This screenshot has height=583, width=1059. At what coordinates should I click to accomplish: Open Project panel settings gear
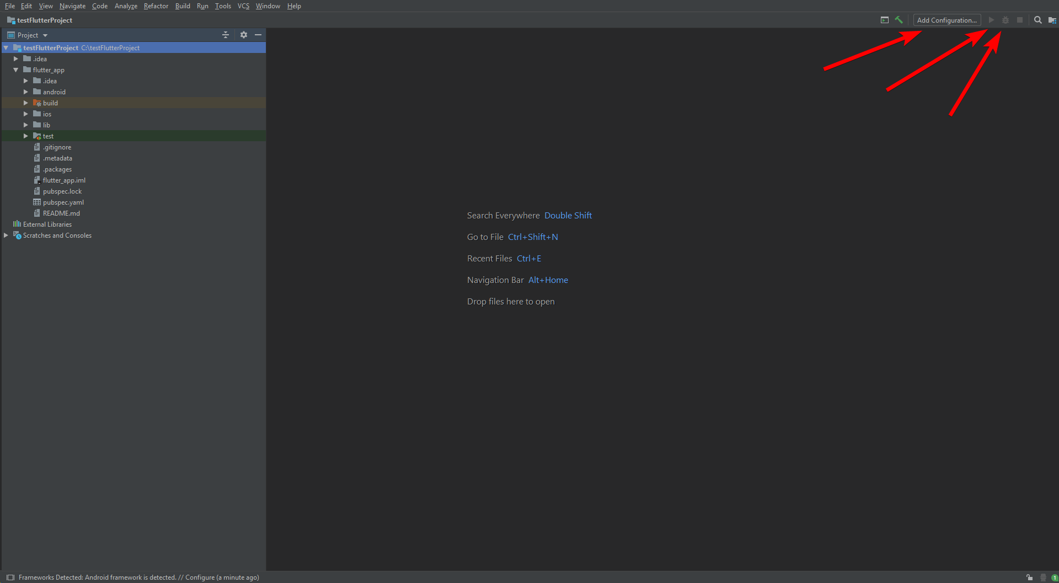244,34
